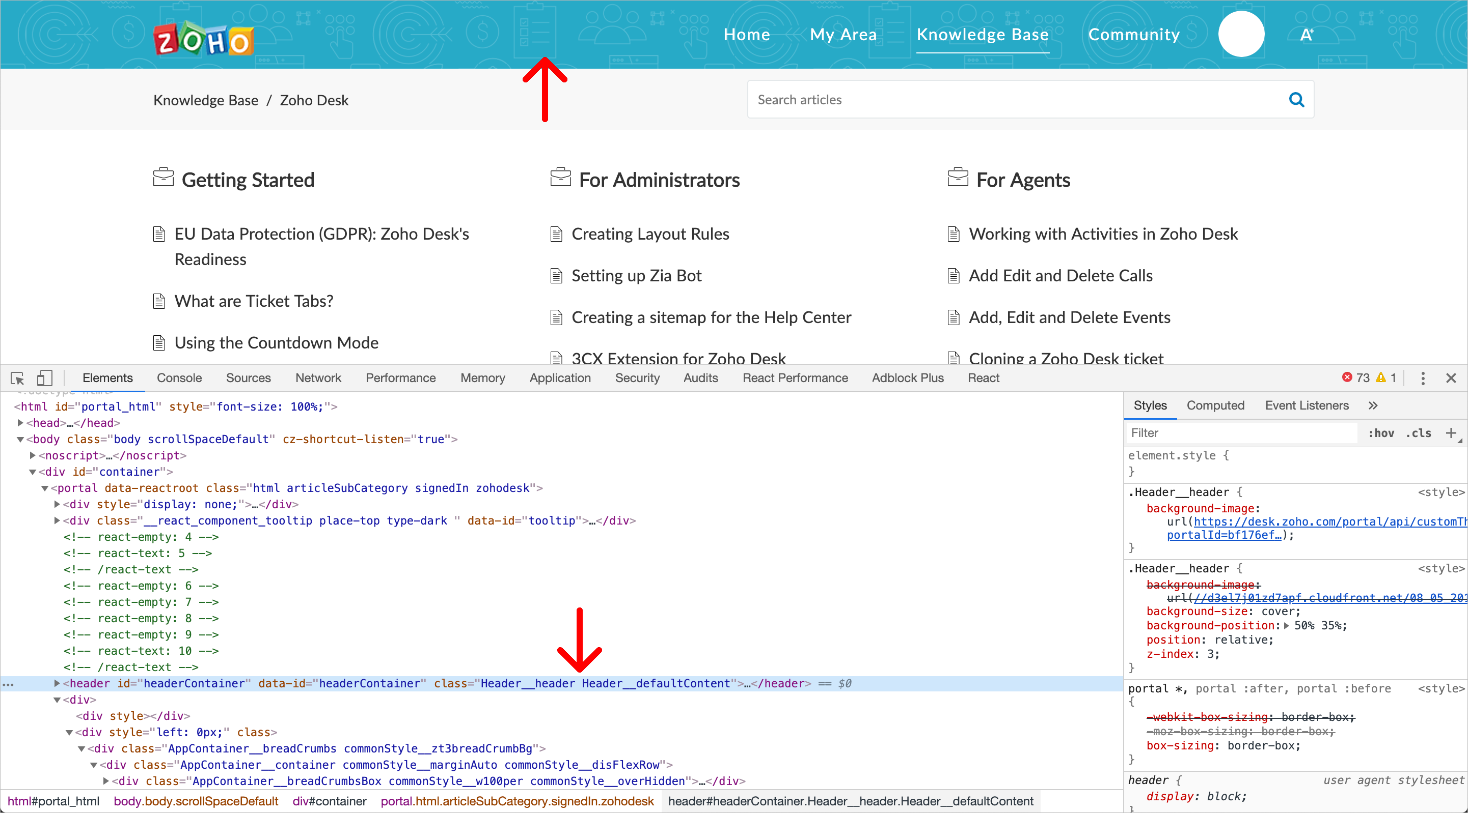Toggle device toolbar icon in DevTools
The image size is (1468, 813).
(44, 378)
